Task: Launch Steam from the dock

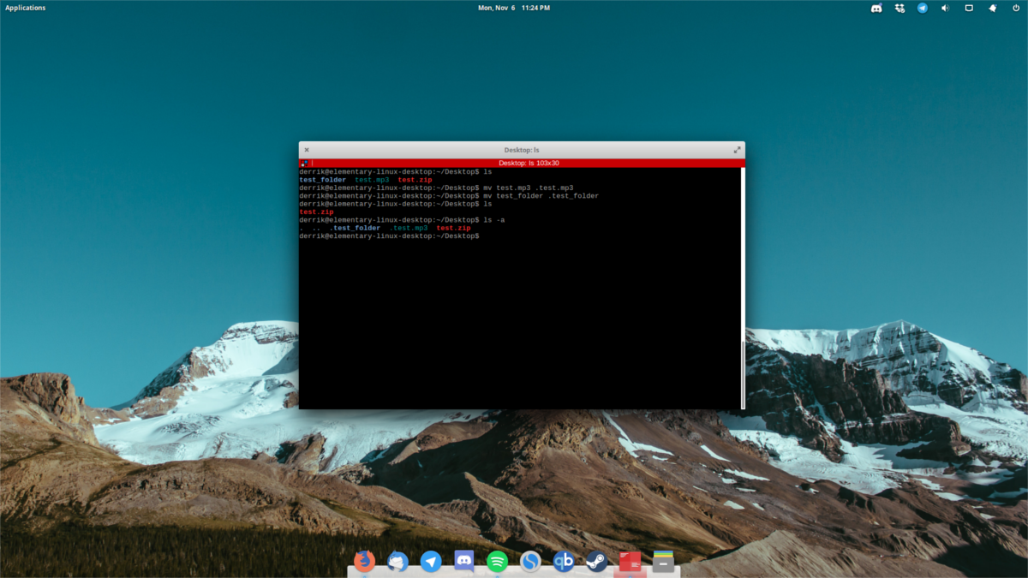Action: point(596,562)
